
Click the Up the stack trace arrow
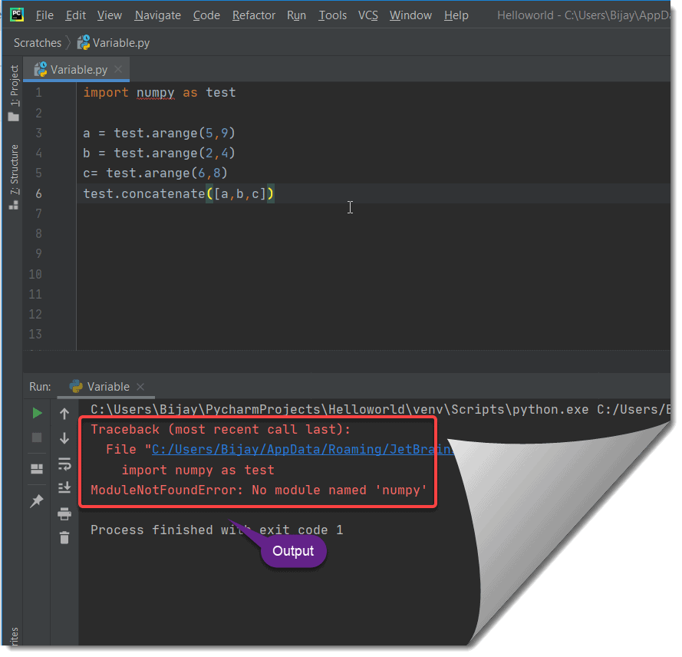pyautogui.click(x=64, y=414)
